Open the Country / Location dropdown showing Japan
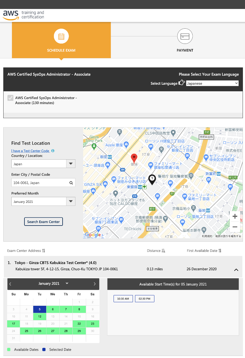The height and width of the screenshot is (358, 245). (43, 164)
